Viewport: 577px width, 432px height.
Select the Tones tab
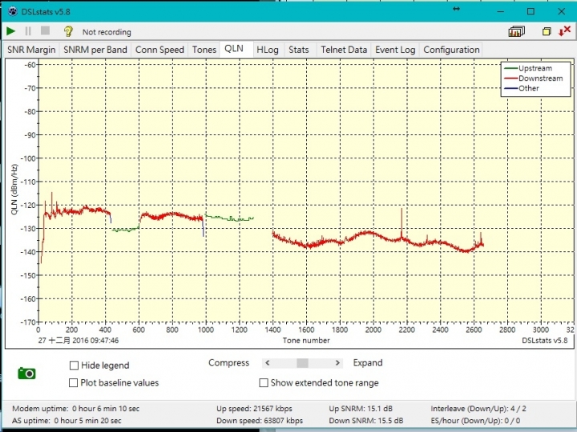point(204,50)
